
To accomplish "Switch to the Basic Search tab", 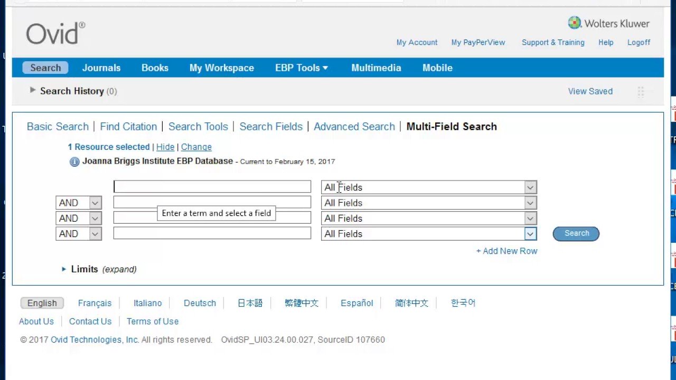I will [x=58, y=127].
